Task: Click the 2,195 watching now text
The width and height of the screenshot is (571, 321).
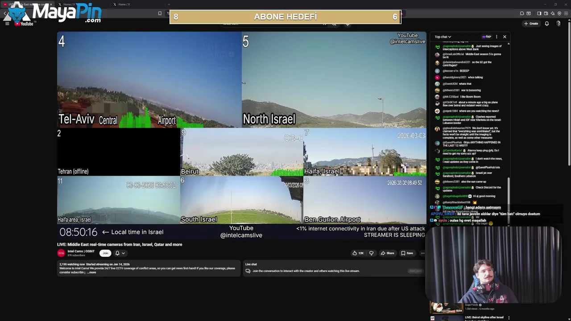Action: pos(72,264)
